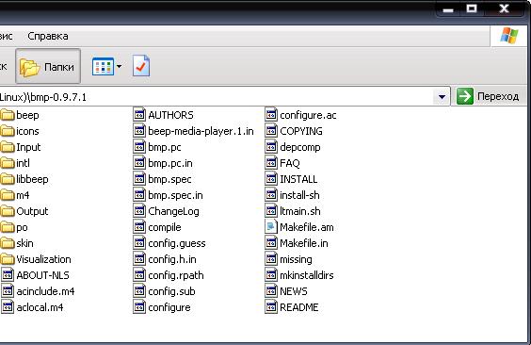This screenshot has height=345, width=531.
Task: Click the AUTHORS file icon
Action: point(138,115)
